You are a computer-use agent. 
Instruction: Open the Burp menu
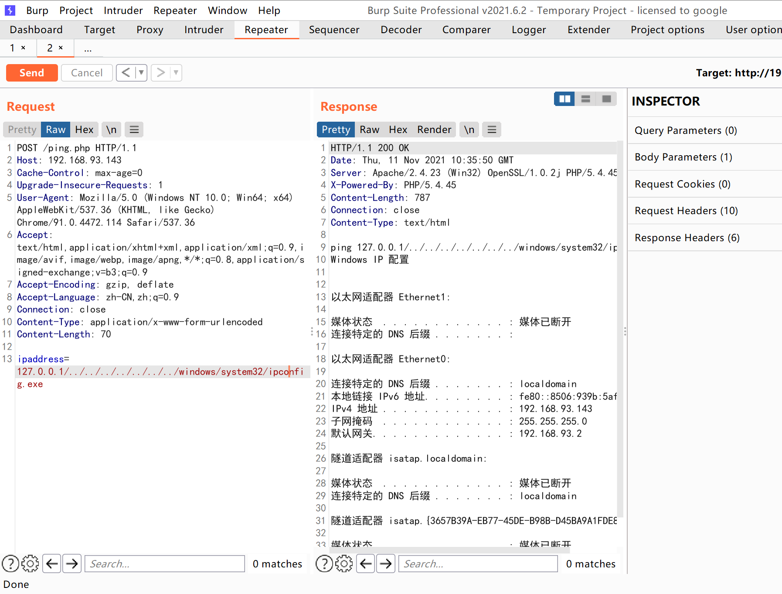coord(37,10)
